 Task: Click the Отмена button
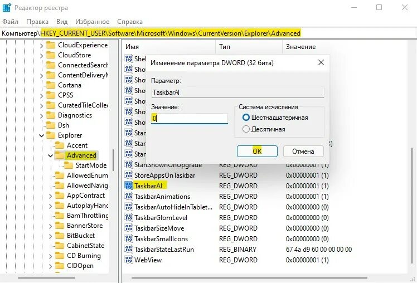(x=303, y=151)
